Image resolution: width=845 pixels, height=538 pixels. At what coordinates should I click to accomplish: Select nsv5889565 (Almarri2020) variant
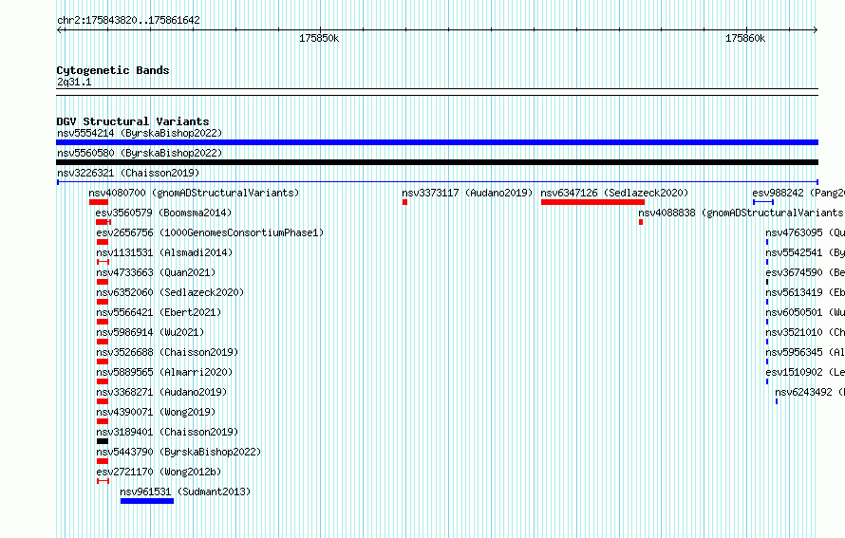point(164,372)
